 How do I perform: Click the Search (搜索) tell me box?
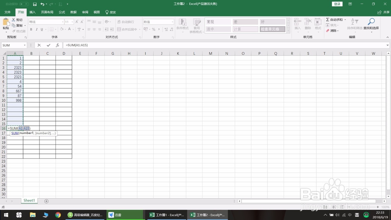111,12
